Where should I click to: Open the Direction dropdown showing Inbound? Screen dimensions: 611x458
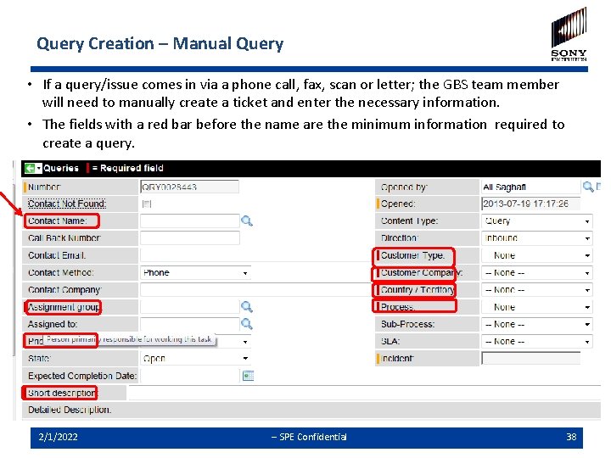coord(537,238)
